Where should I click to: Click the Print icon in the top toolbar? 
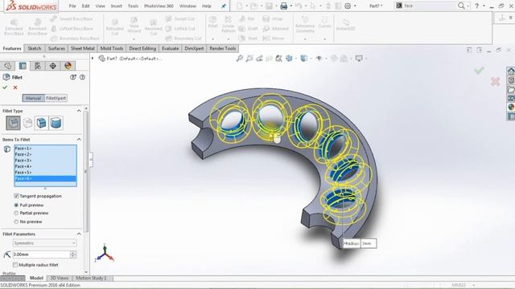[284, 6]
